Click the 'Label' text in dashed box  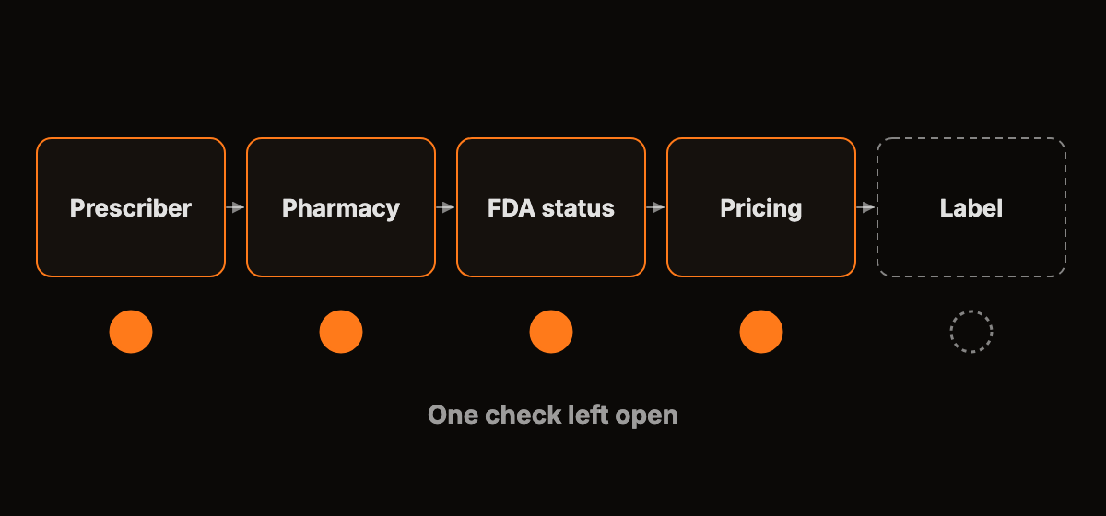[971, 208]
